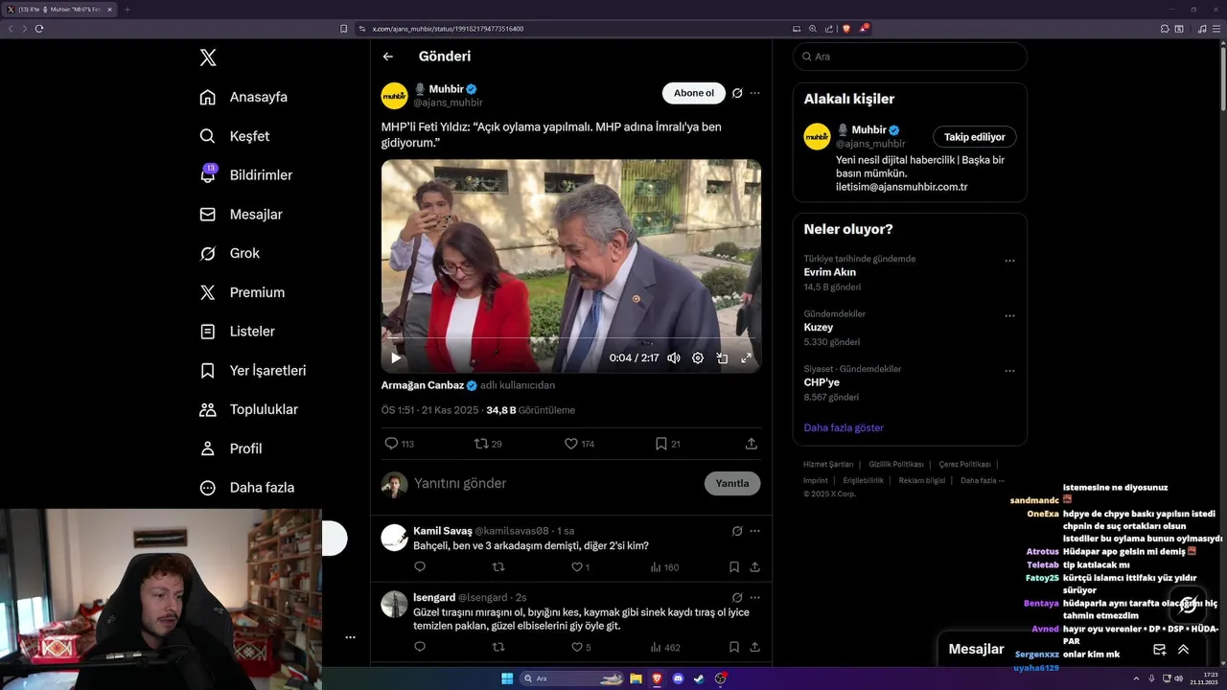Click the Ara search box
The height and width of the screenshot is (690, 1227).
pyautogui.click(x=910, y=57)
